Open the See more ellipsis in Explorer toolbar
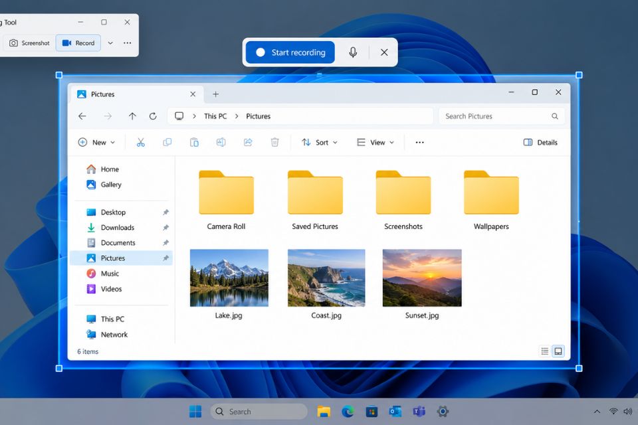This screenshot has height=425, width=638. [419, 142]
